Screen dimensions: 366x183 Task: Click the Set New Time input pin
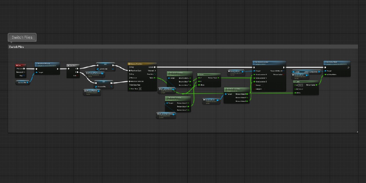coord(130,85)
